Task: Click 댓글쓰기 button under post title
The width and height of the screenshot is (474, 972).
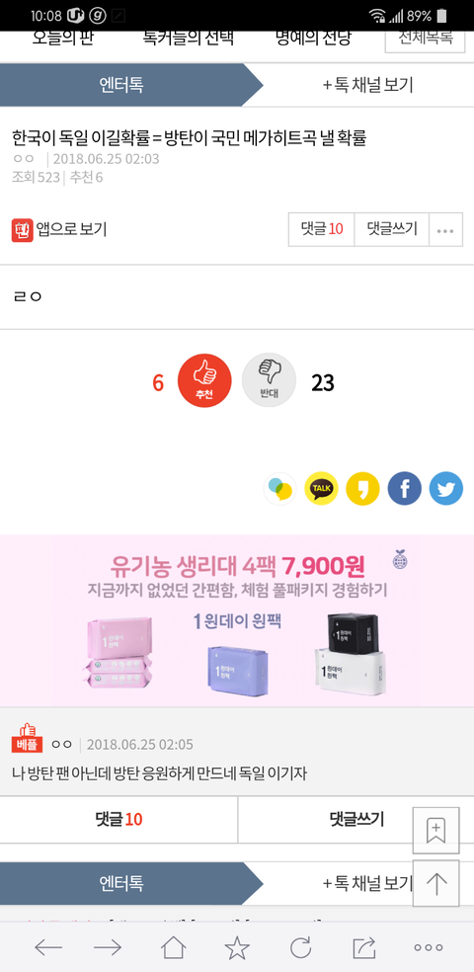Action: [x=392, y=230]
